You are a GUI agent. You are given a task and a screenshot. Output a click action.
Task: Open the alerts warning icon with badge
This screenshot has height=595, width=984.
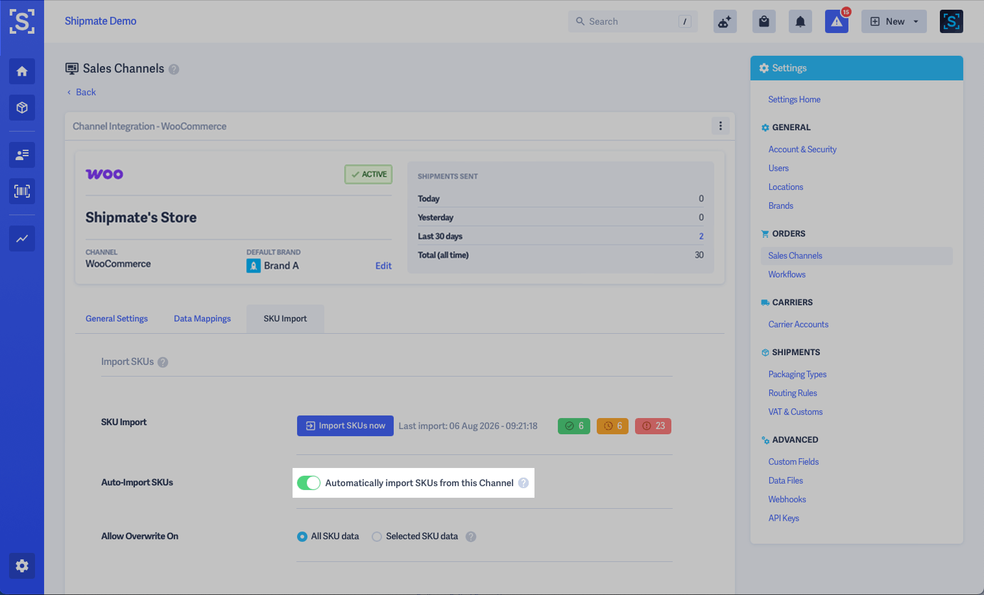tap(837, 21)
